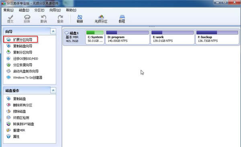Click the 放弃 discard toolbar icon

click(27, 17)
